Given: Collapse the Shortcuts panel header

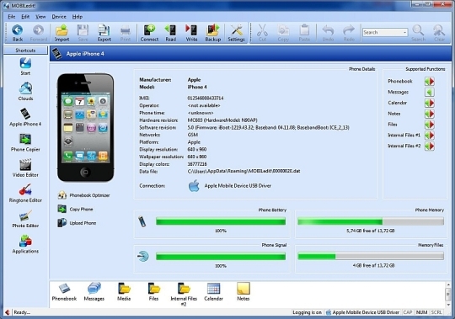Looking at the screenshot, I should (25, 51).
